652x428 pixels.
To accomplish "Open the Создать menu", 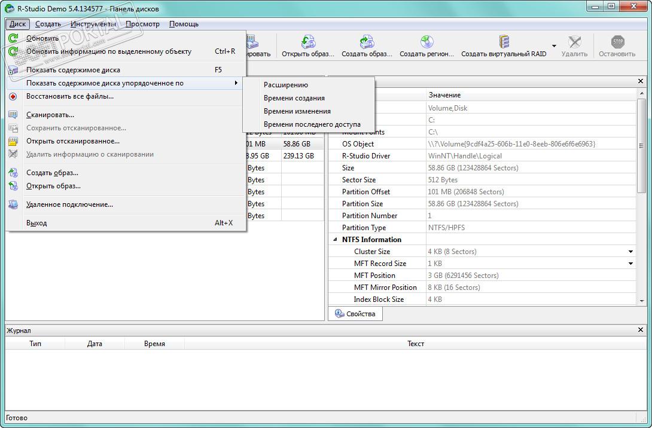I will [48, 24].
